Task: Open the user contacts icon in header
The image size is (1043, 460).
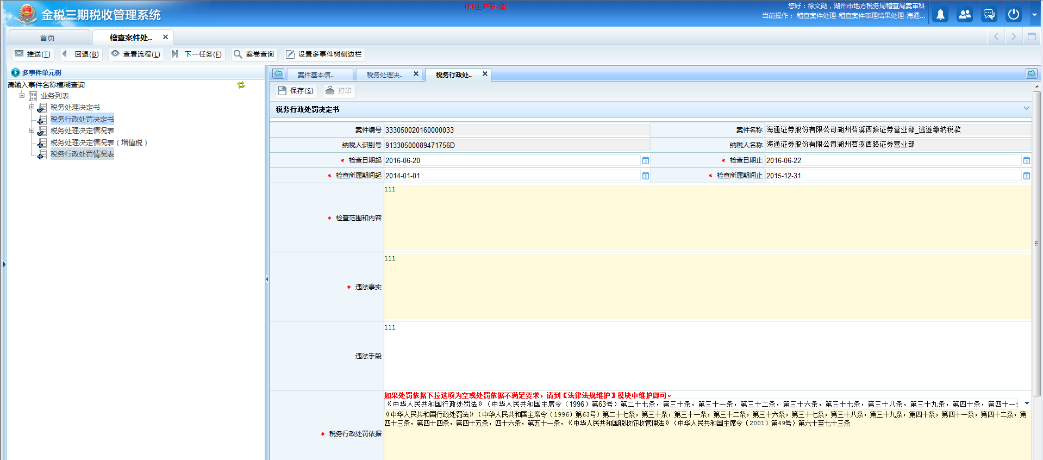Action: (965, 15)
